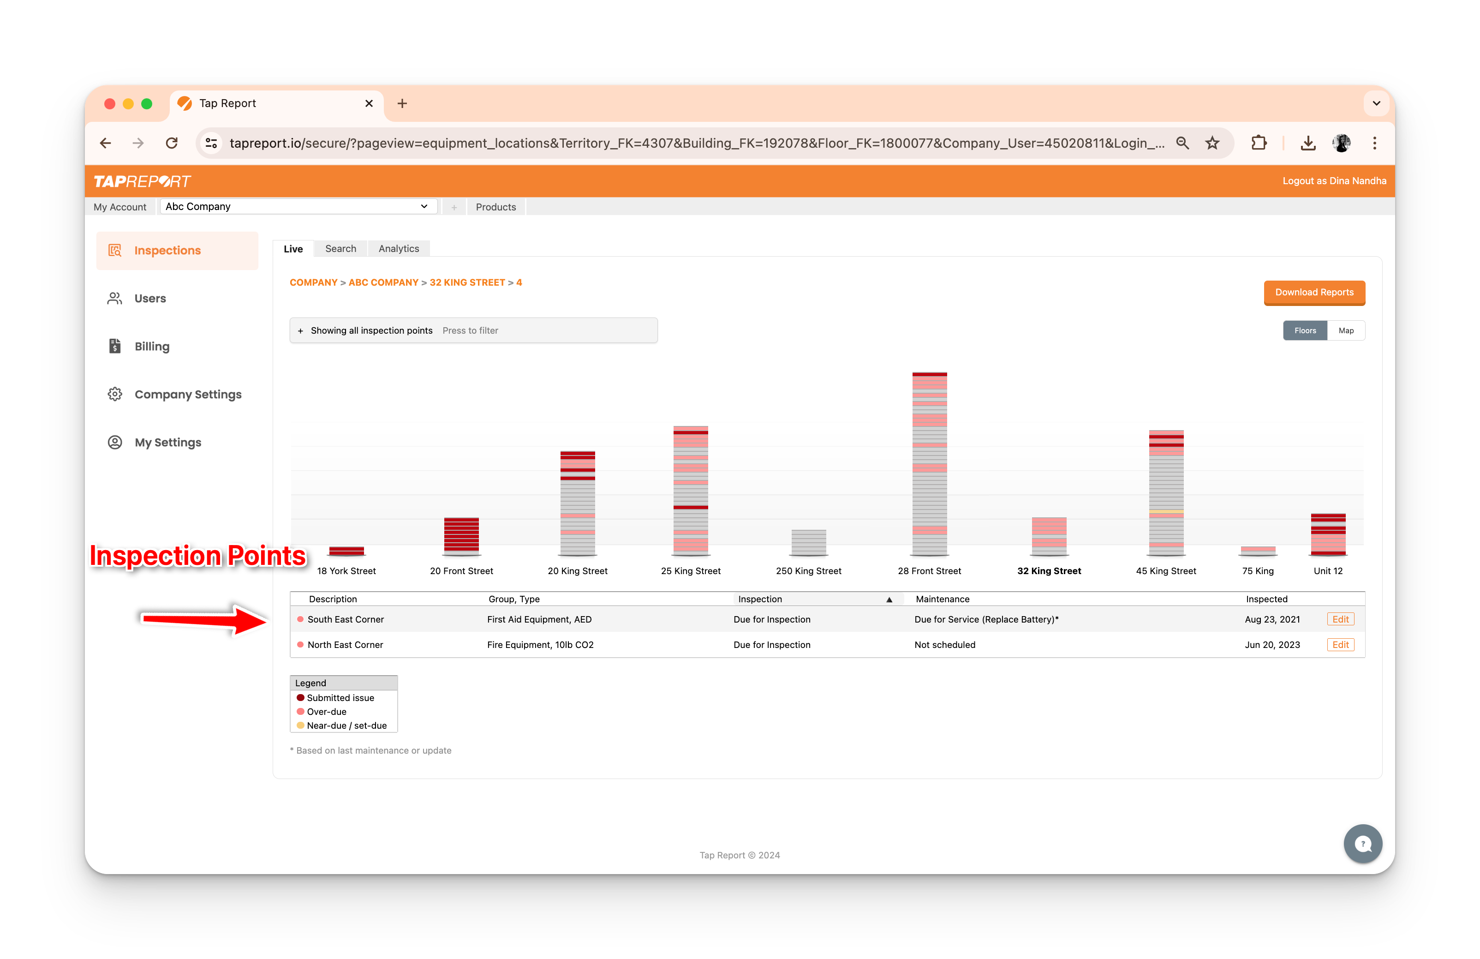The height and width of the screenshot is (959, 1480).
Task: Bookmark page with the star icon
Action: (x=1212, y=143)
